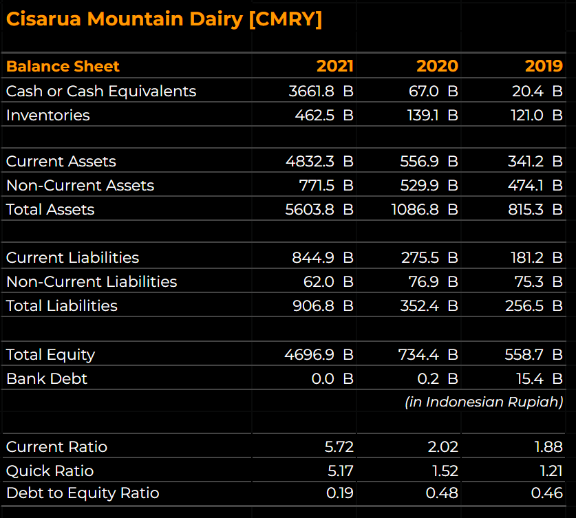Click the 3661.8 B cash value for 2021

pyautogui.click(x=321, y=91)
